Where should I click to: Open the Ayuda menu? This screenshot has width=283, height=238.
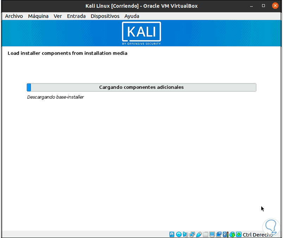pyautogui.click(x=132, y=16)
